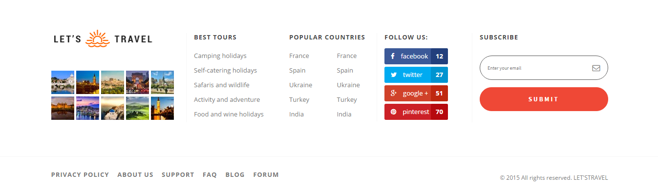The image size is (658, 191).
Task: Click the Let's Travel sun logo
Action: coord(97,38)
